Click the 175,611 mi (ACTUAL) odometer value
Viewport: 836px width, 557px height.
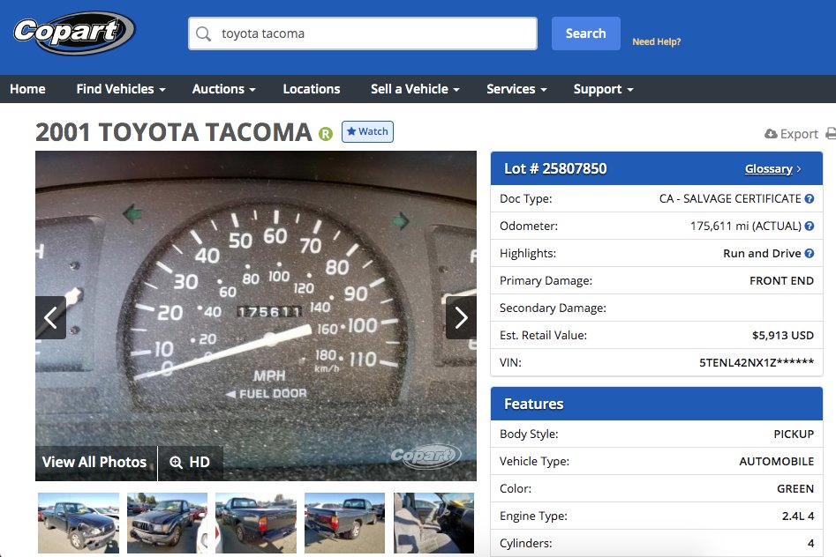[745, 226]
